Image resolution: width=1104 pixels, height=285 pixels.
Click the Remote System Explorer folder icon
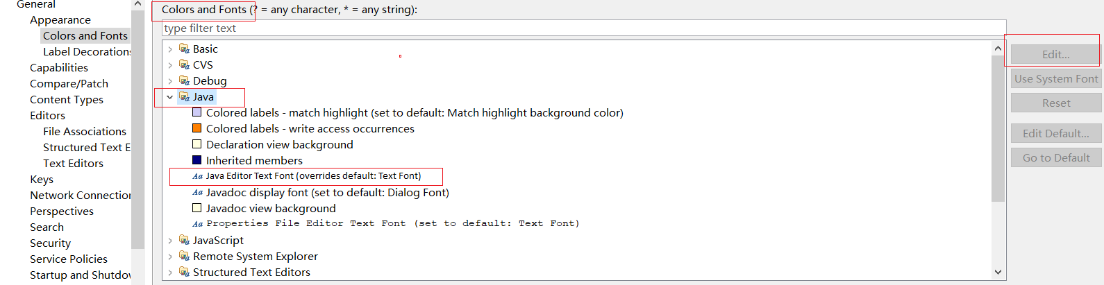(x=184, y=256)
